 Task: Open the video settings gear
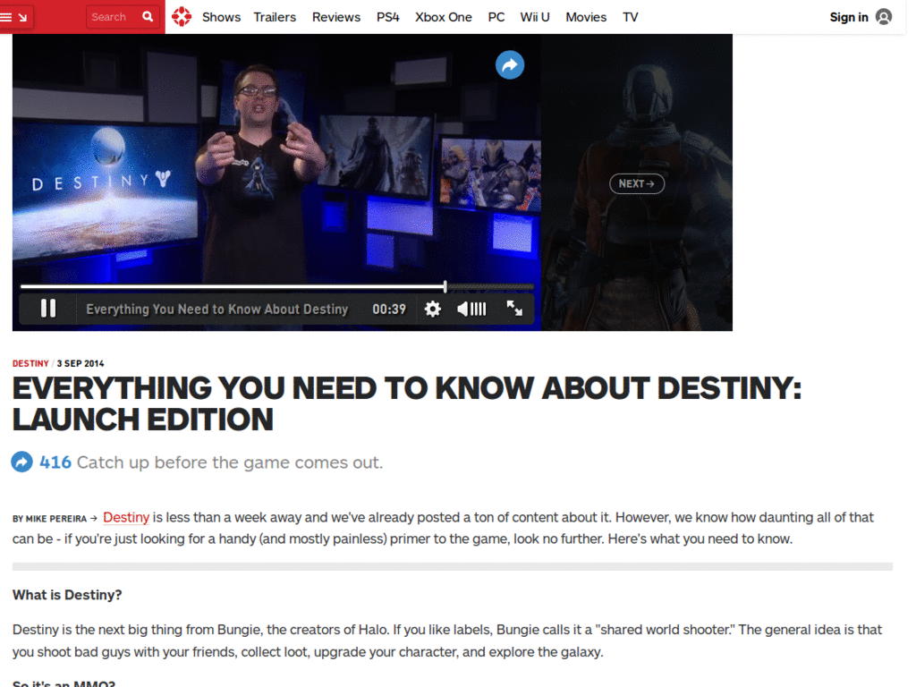432,308
